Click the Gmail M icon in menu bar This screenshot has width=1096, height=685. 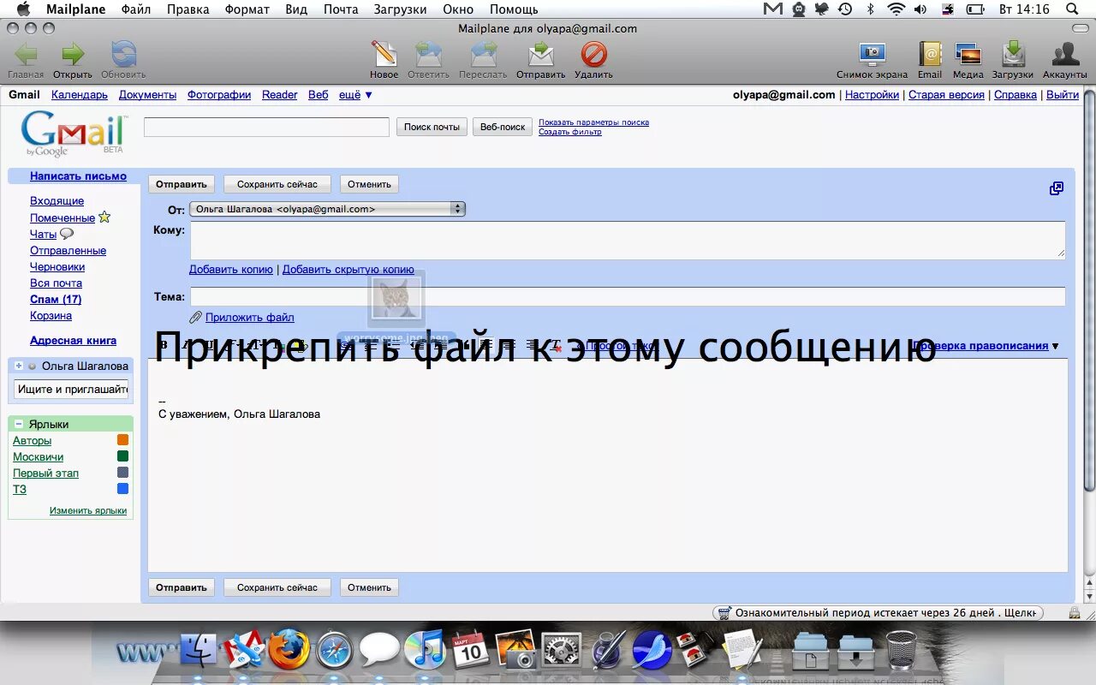click(x=773, y=9)
